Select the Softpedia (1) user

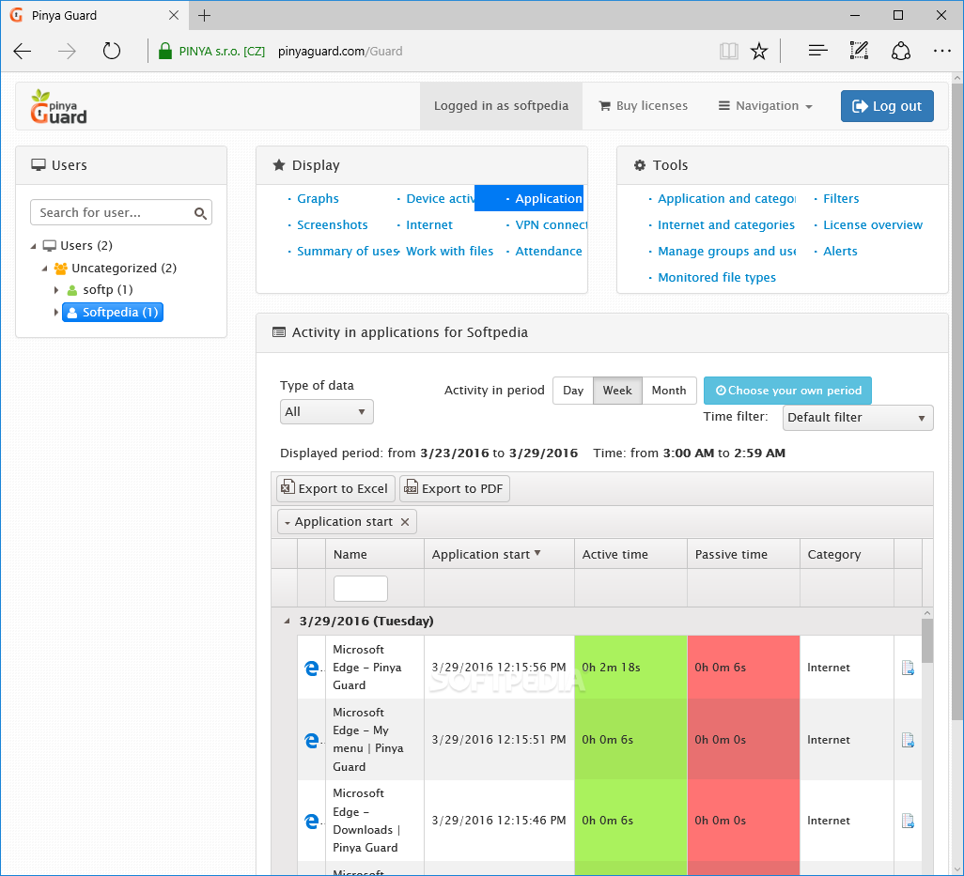point(113,313)
